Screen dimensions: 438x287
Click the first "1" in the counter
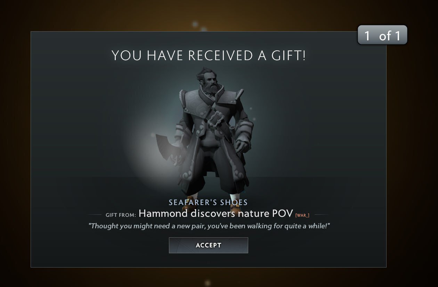[367, 35]
